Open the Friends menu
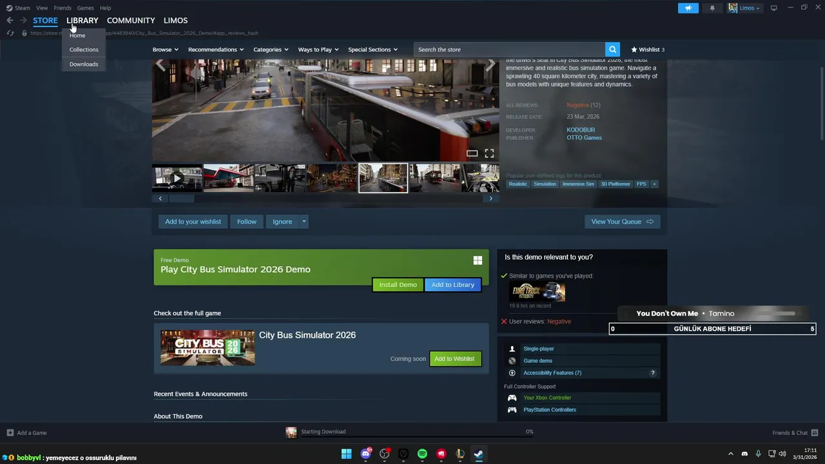 (63, 8)
